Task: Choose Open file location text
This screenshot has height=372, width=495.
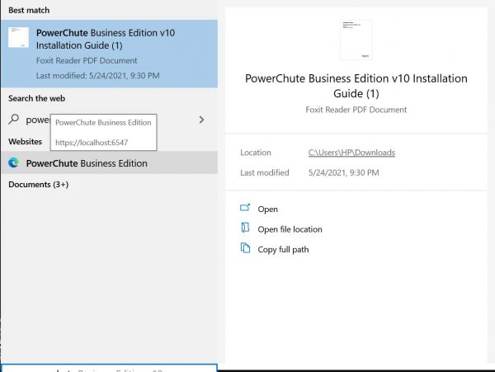Action: pos(290,229)
